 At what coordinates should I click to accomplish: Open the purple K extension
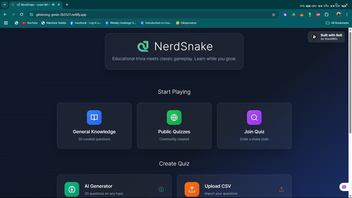pyautogui.click(x=285, y=14)
